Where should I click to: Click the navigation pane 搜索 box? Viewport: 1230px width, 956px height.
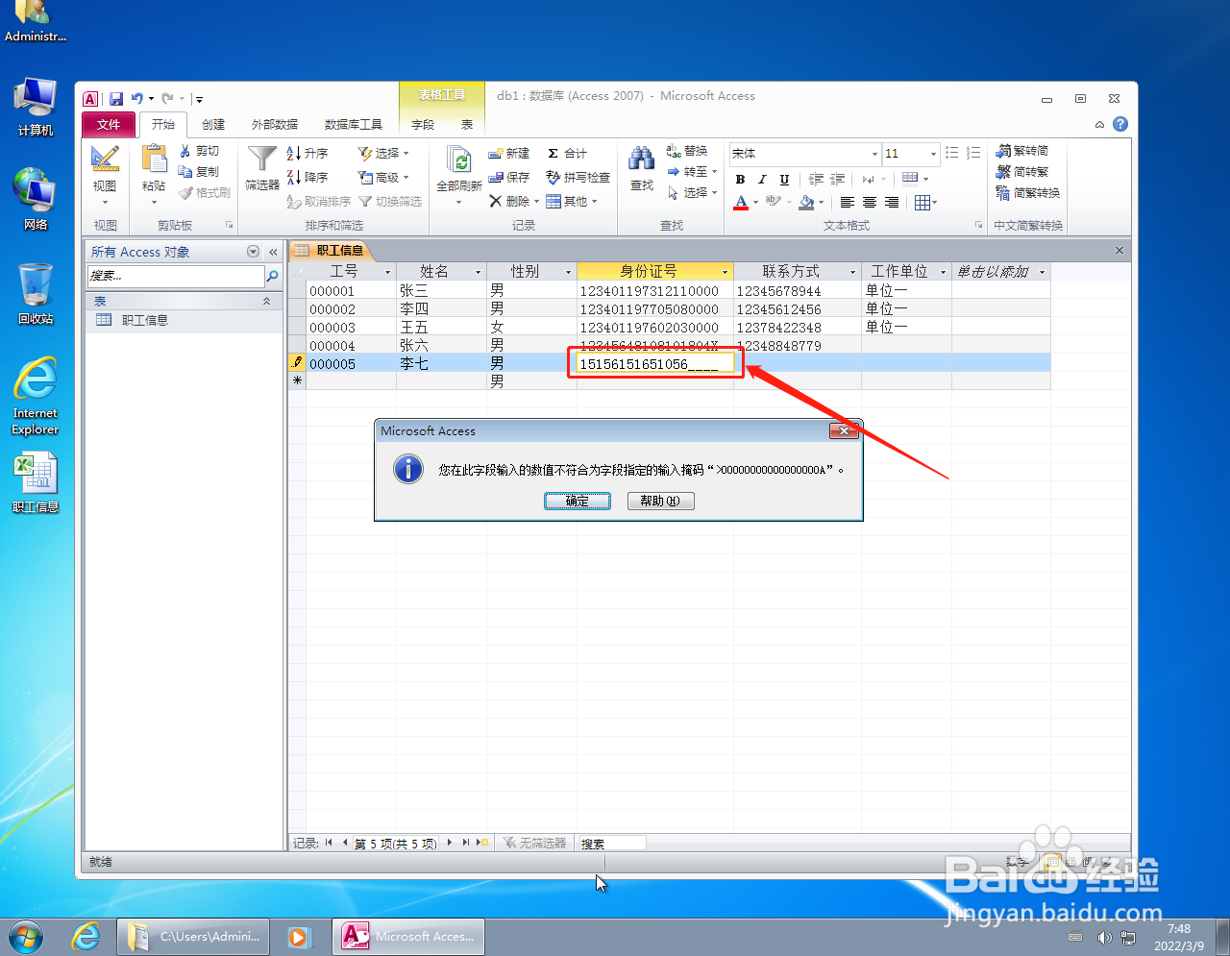pyautogui.click(x=175, y=276)
